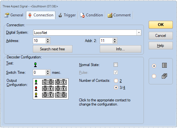Go to the Condition tab
Screen dimensions: 177x128
[91, 15]
